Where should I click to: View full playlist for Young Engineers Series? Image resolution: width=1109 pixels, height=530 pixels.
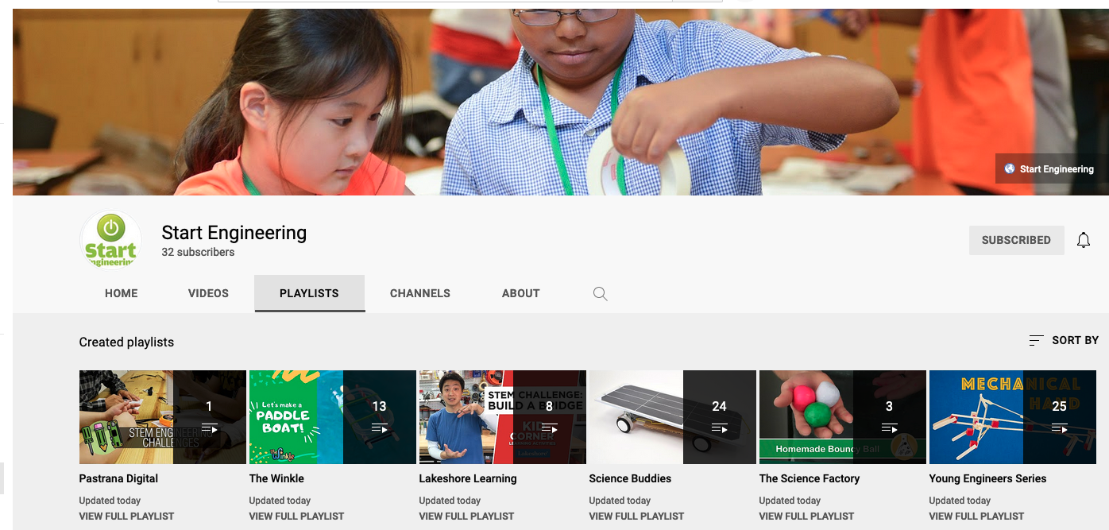pos(976,516)
